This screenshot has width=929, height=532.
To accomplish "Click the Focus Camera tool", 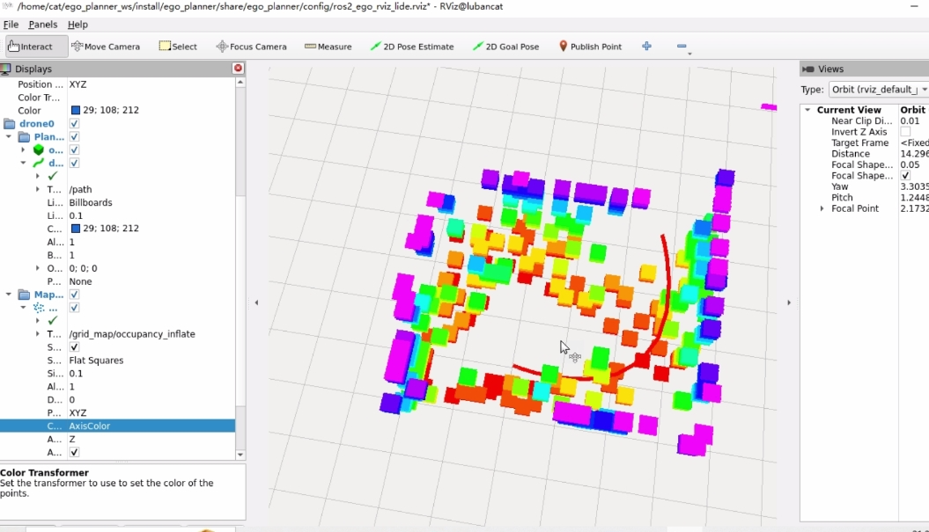I will [x=252, y=47].
